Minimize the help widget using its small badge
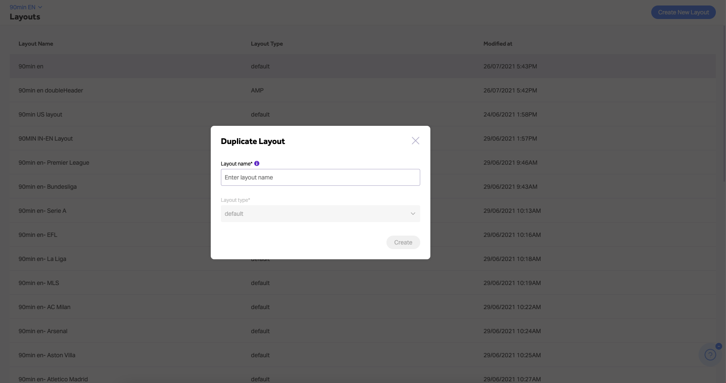 718,346
